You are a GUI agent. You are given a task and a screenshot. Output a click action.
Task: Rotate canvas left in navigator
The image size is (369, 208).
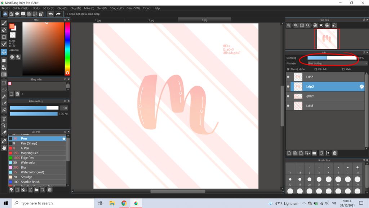(315, 25)
